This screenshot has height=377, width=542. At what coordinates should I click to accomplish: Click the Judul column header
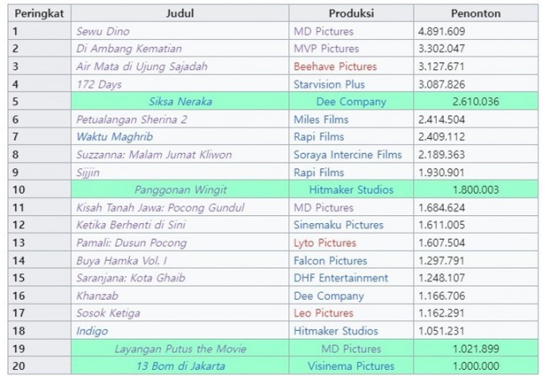180,14
